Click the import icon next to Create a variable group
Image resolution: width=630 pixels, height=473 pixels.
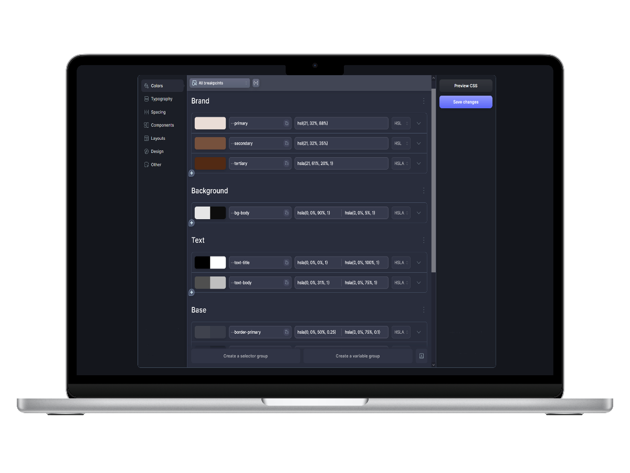421,356
